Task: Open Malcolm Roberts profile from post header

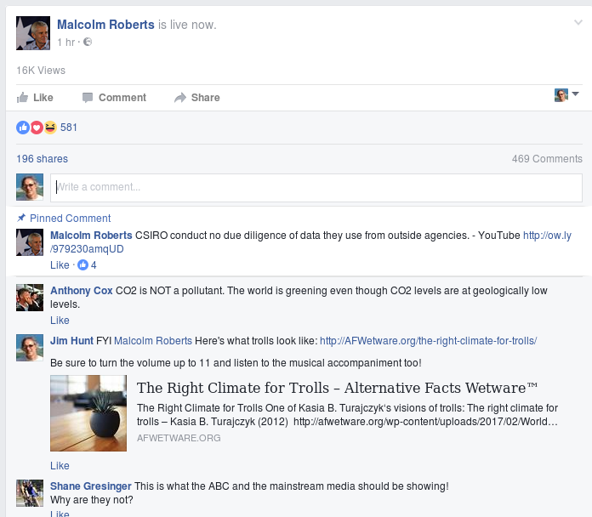Action: (105, 25)
